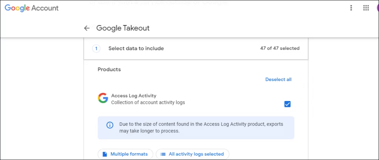379x160 pixels.
Task: Open the Google apps grid
Action: point(366,8)
